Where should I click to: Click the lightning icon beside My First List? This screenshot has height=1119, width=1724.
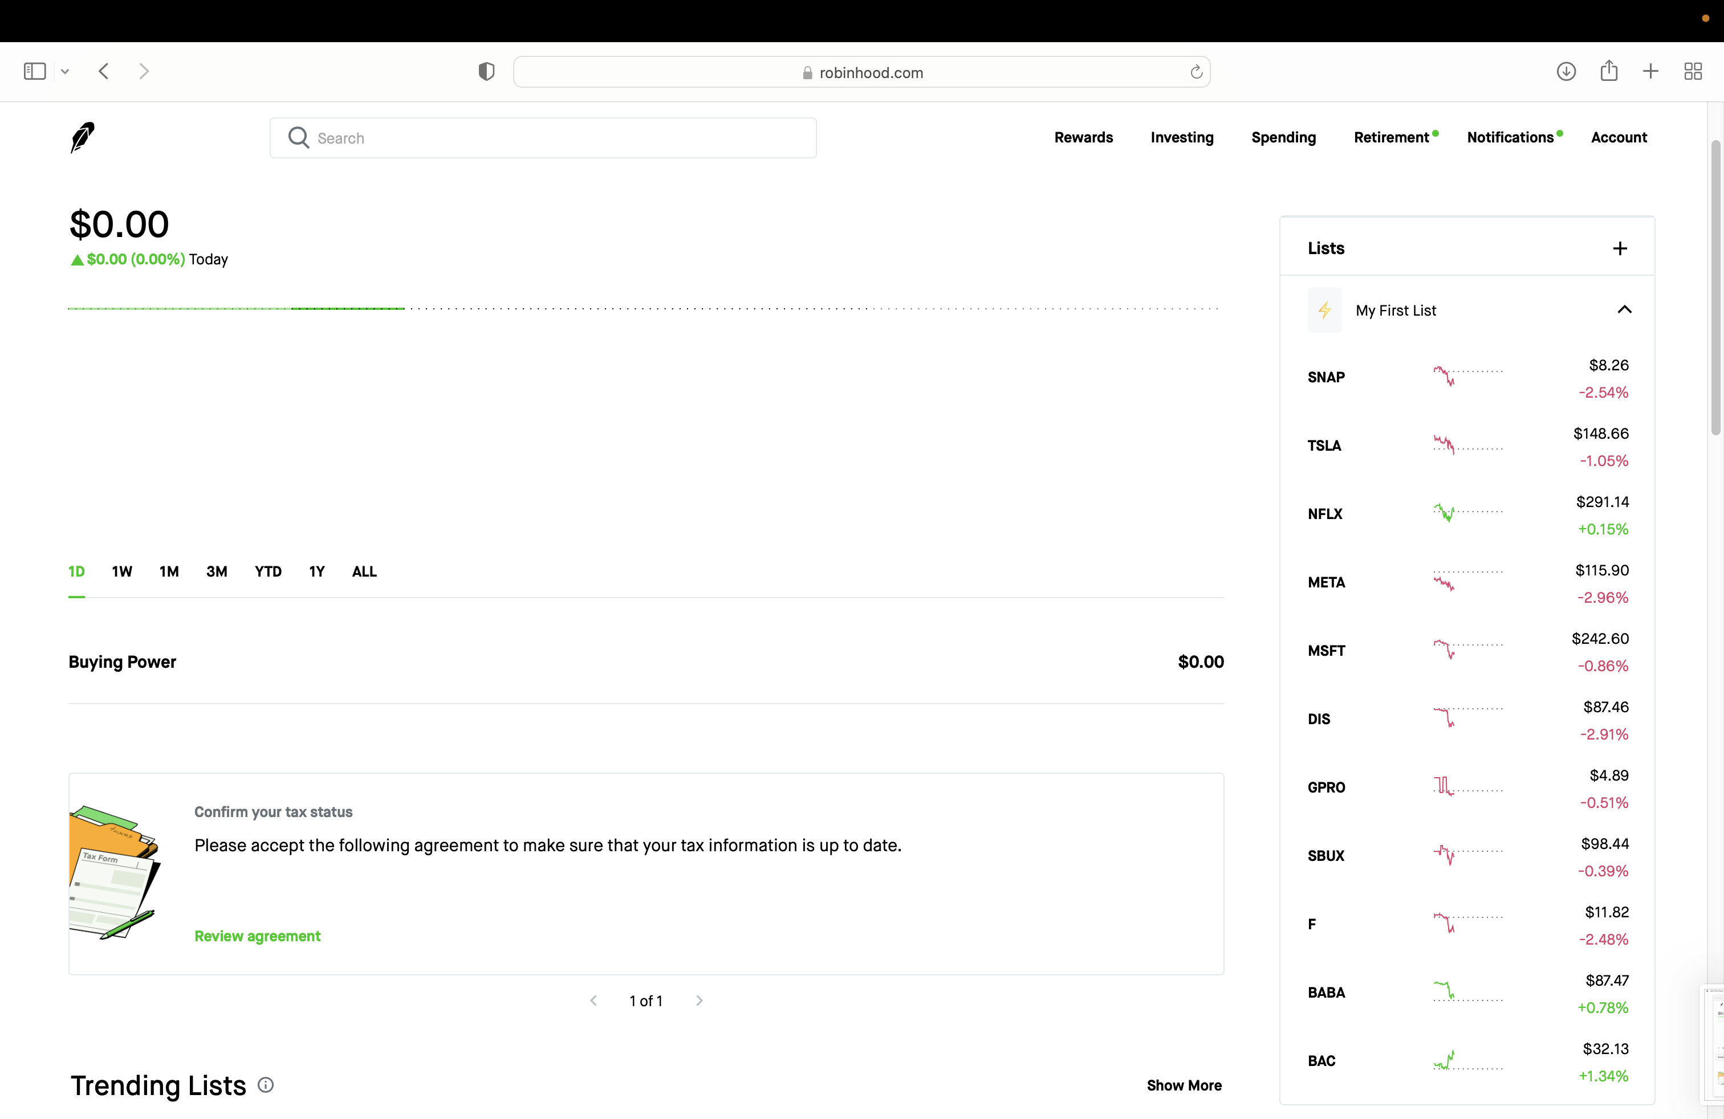(1324, 310)
